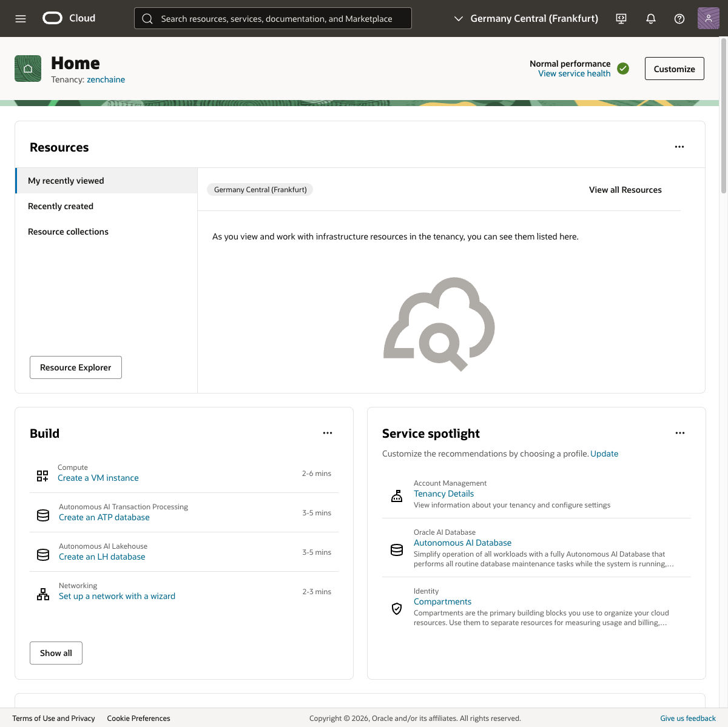Click the Networking icon in the Build panel
This screenshot has width=728, height=727.
[42, 594]
